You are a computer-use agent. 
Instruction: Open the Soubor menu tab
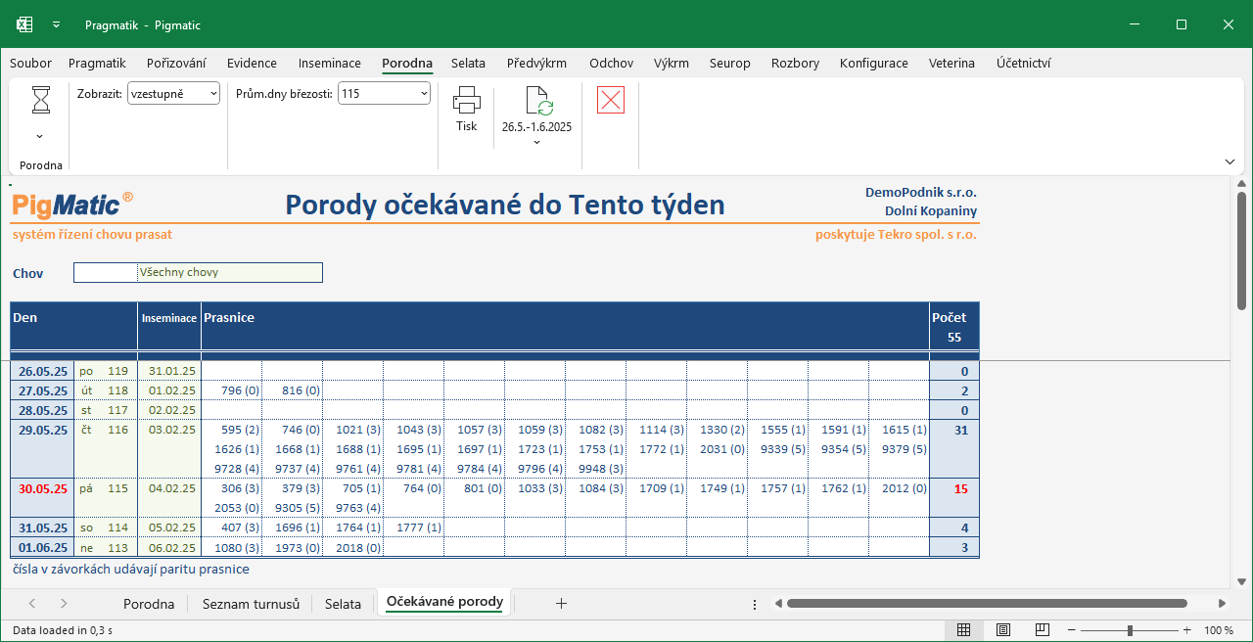(x=30, y=63)
